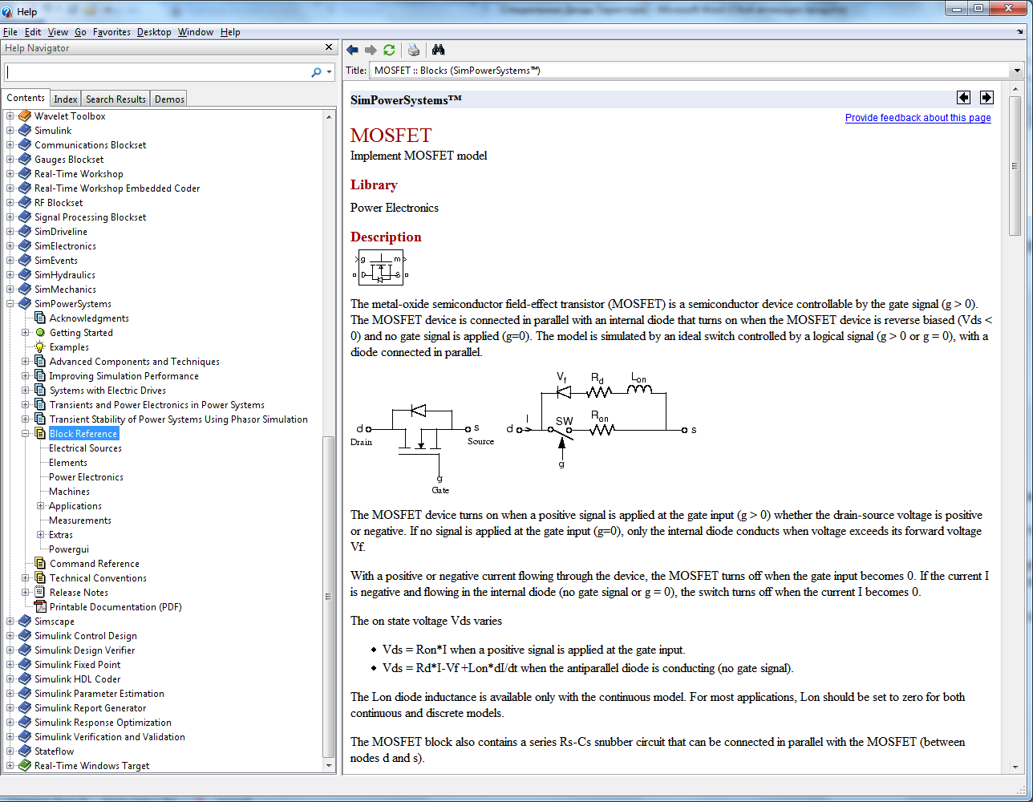Go to previous page using black left arrow
Viewport: 1033px width, 802px height.
point(963,98)
